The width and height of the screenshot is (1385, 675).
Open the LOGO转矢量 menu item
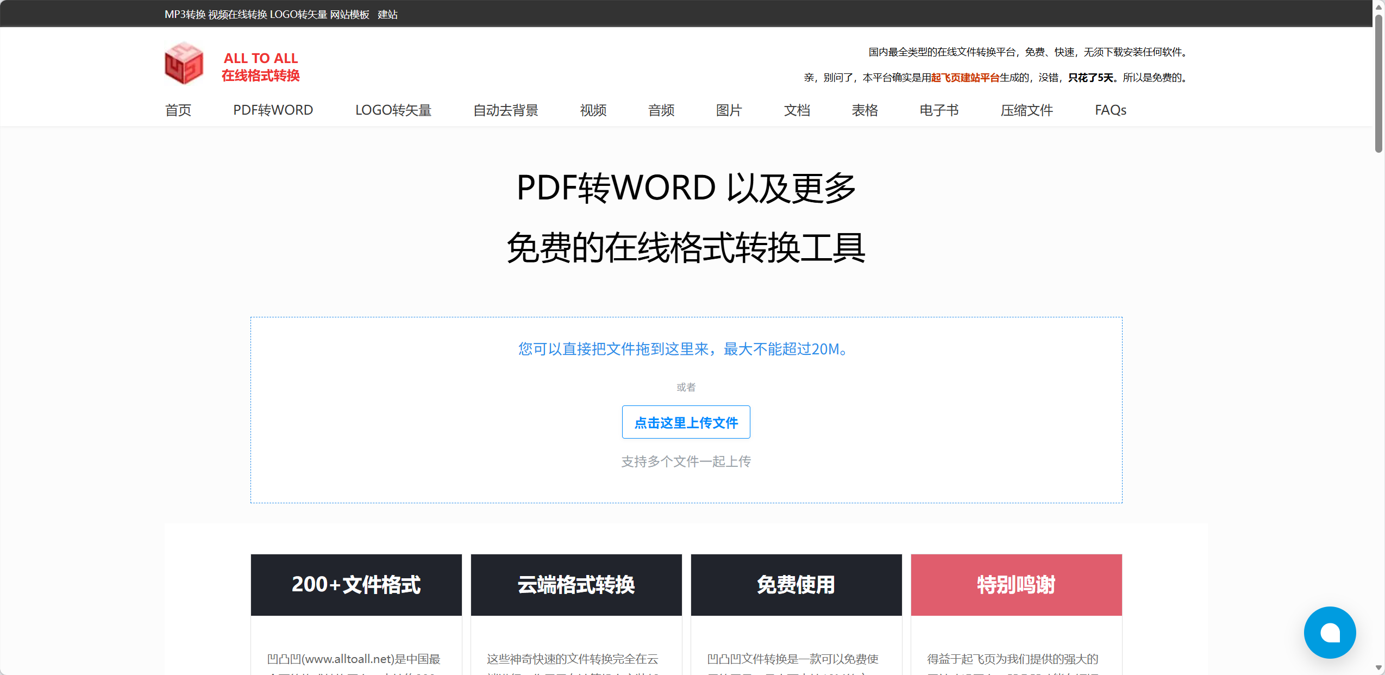click(393, 110)
